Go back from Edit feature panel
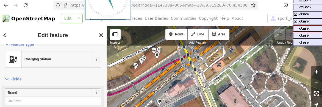 pyautogui.click(x=5, y=35)
